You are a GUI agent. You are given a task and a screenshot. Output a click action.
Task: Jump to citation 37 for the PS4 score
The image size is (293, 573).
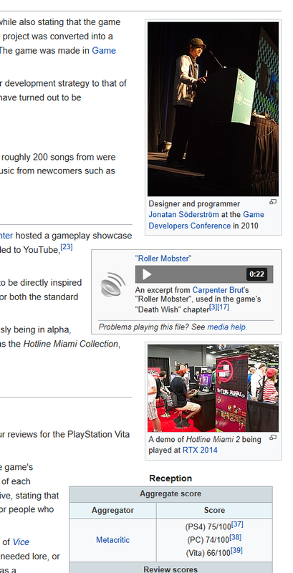(237, 524)
